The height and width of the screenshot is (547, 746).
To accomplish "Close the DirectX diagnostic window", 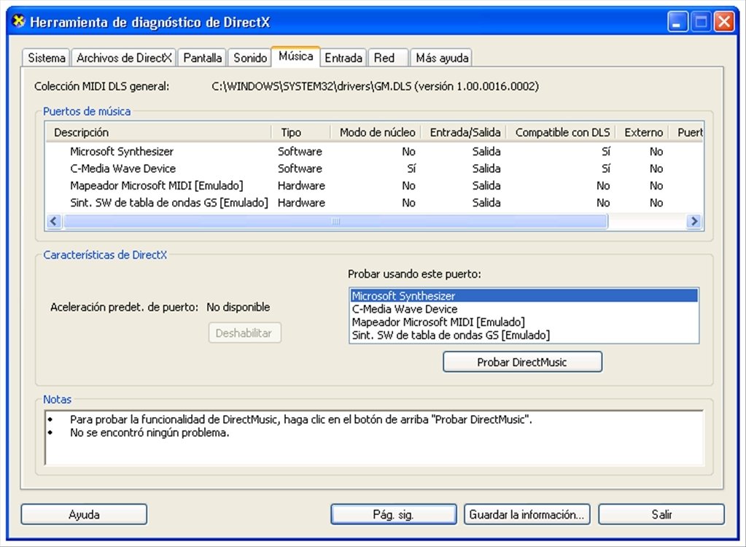I will tap(725, 22).
